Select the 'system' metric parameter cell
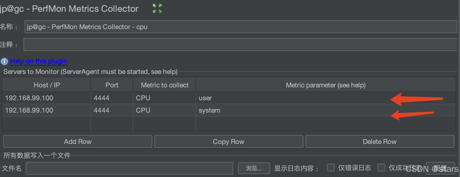This screenshot has height=177, width=460. click(x=326, y=110)
